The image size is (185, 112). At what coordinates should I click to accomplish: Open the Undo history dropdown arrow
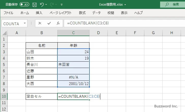pyautogui.click(x=46, y=5)
